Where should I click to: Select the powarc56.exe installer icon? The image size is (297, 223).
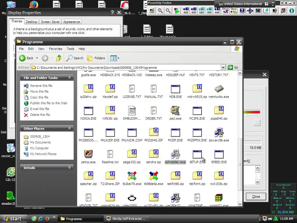pos(219,132)
